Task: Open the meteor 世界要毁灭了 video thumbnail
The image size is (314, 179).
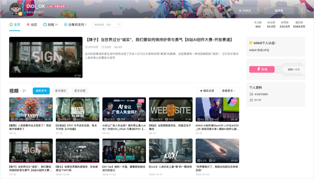Action: tap(217, 151)
